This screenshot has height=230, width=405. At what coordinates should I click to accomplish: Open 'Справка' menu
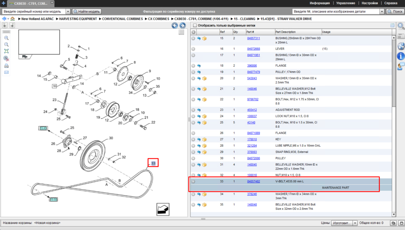tap(391, 3)
